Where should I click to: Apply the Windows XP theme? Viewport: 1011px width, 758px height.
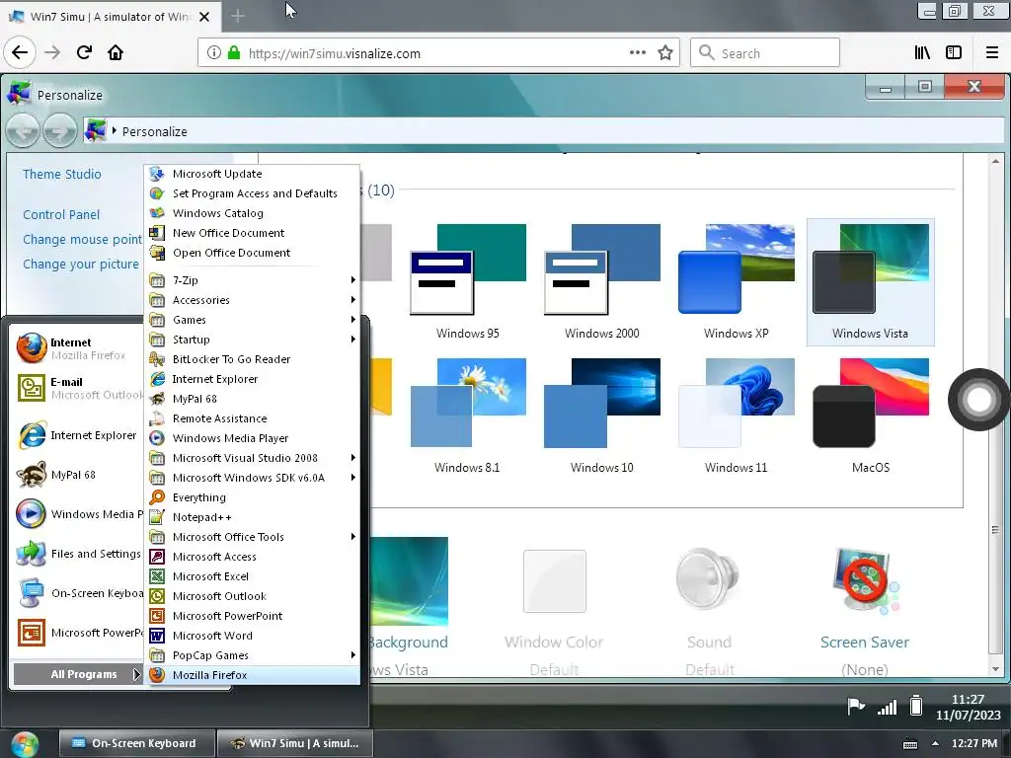[737, 282]
